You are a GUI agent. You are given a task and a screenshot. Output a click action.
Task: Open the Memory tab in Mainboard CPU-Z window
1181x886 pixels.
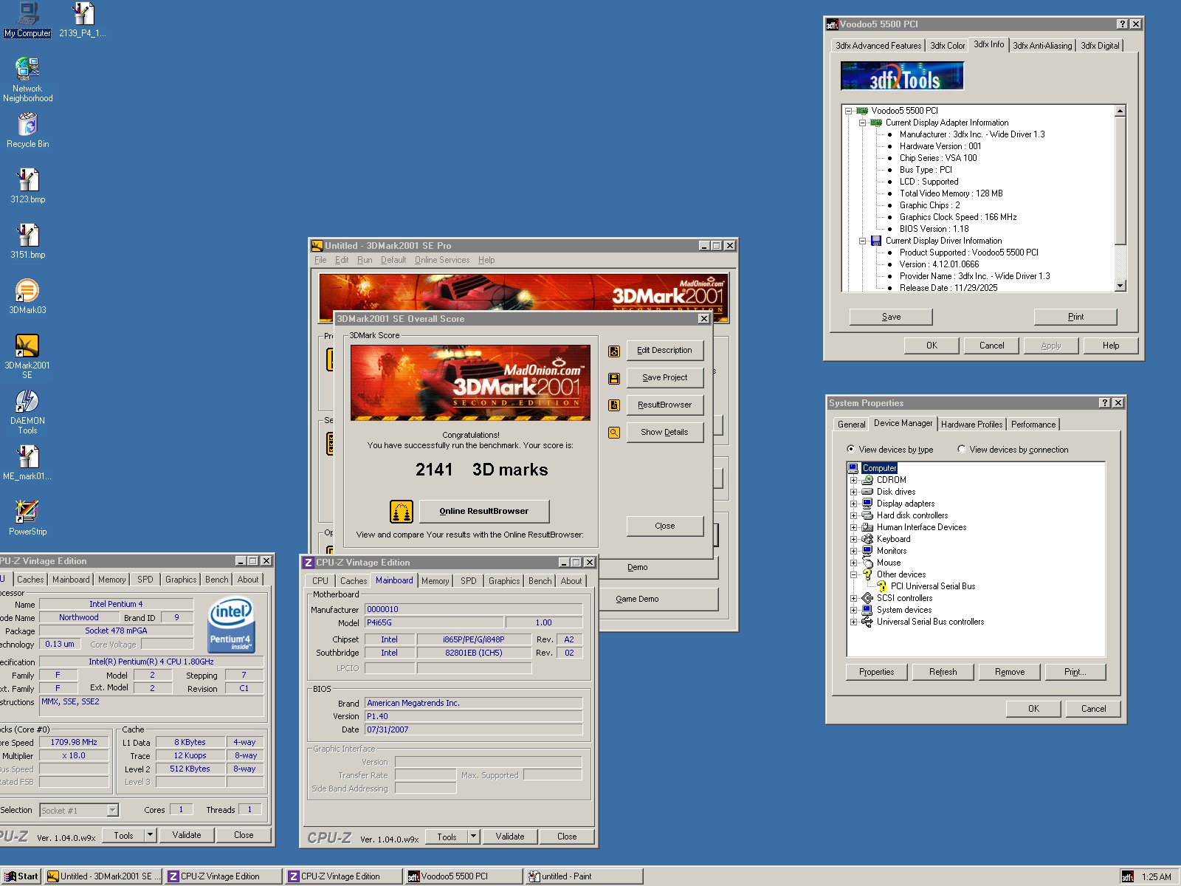435,581
